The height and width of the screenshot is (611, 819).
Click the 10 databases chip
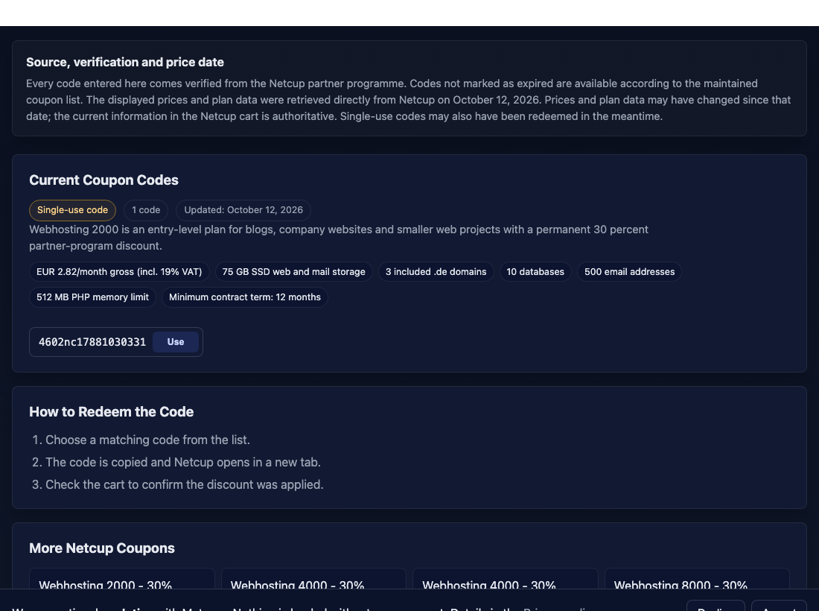(x=535, y=272)
